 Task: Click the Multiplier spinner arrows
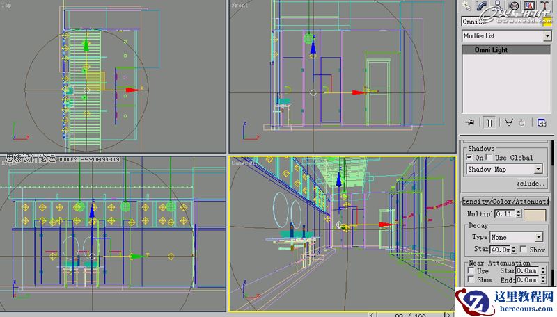(518, 214)
